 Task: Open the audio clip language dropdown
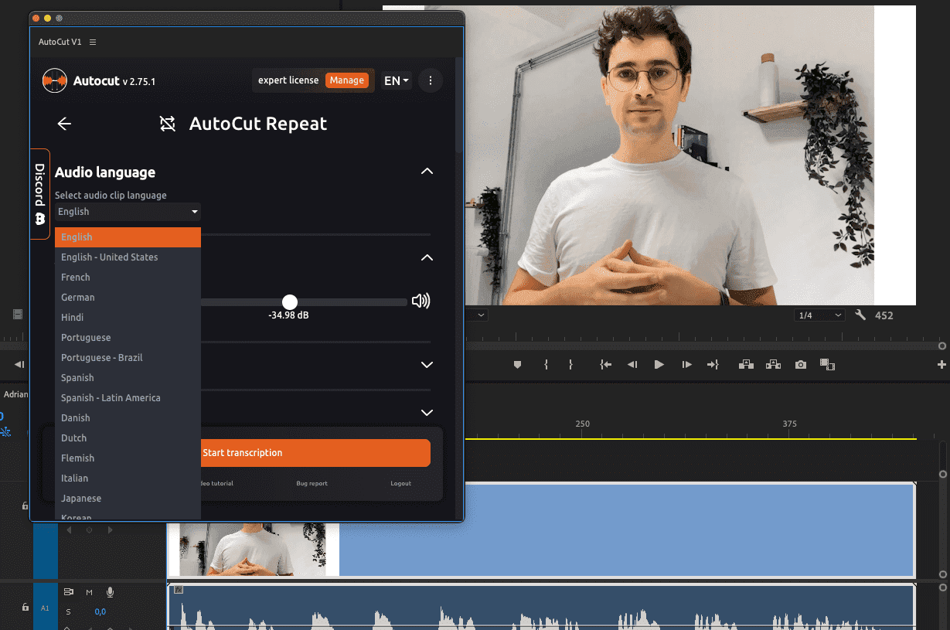128,212
